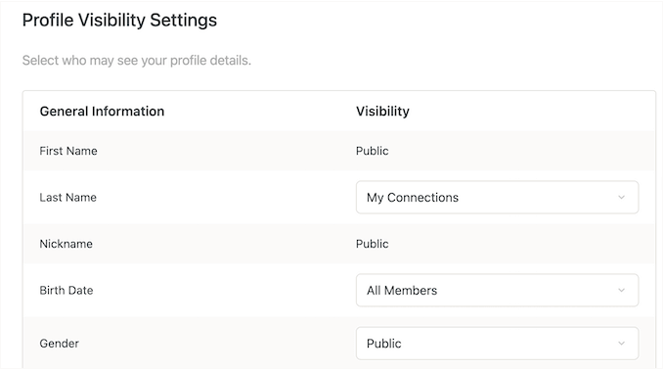665x371 pixels.
Task: Click the 'Profile Visibility Settings' heading
Action: (119, 21)
